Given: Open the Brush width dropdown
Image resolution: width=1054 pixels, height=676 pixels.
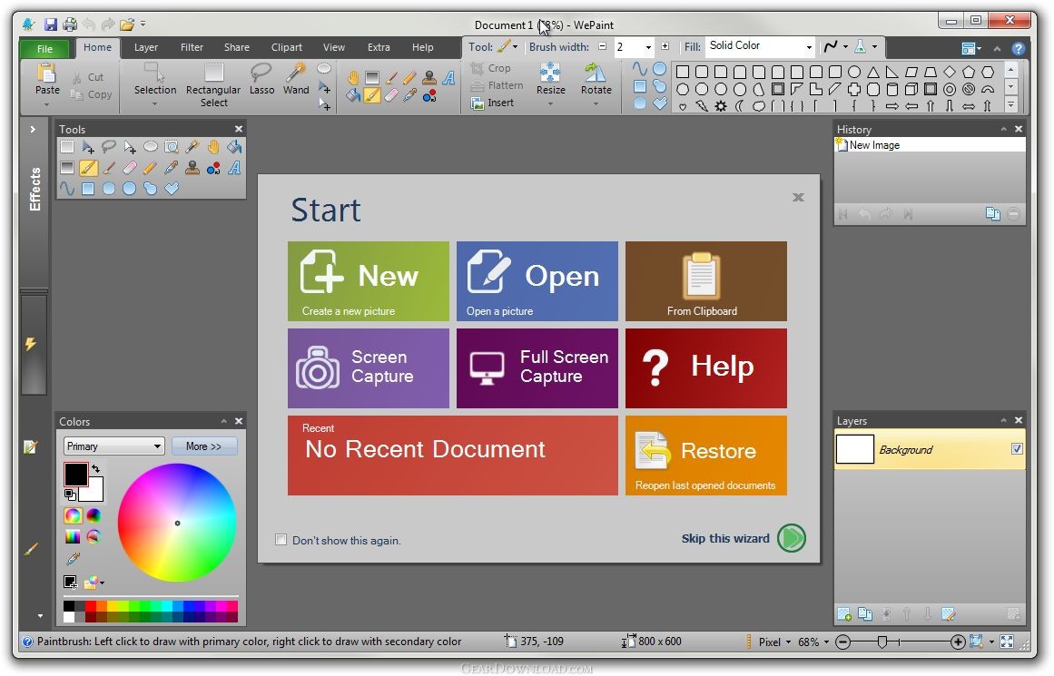Looking at the screenshot, I should coord(648,47).
